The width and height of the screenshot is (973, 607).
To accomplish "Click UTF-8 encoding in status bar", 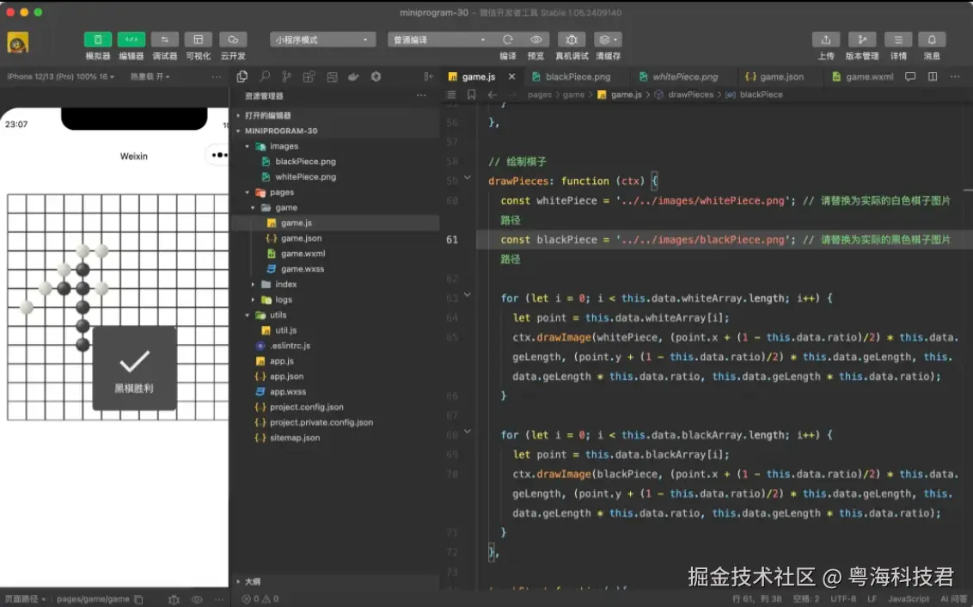I will coord(843,599).
